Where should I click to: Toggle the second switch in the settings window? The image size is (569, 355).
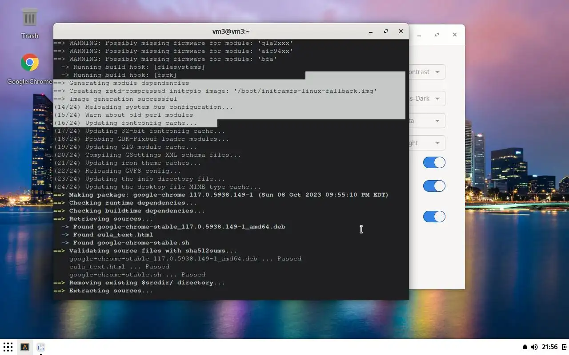434,186
